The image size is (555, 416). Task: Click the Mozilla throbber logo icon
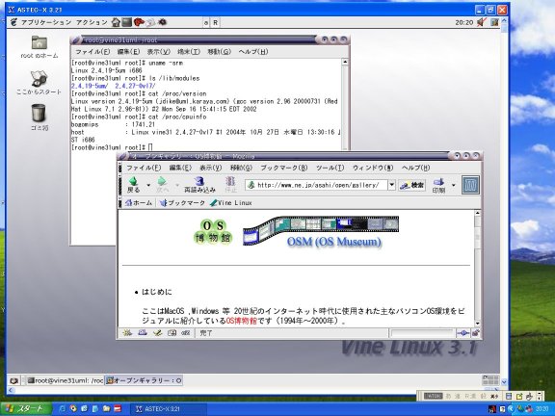tap(471, 185)
